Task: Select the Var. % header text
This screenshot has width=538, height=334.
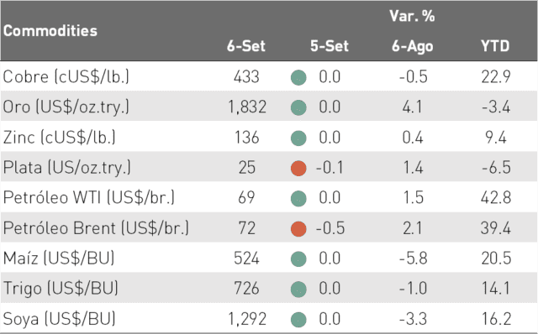Action: coord(412,16)
